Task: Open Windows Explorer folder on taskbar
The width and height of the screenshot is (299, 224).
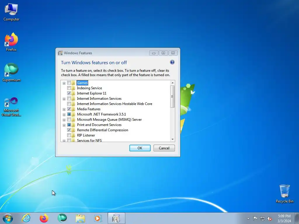Action: (x=80, y=218)
